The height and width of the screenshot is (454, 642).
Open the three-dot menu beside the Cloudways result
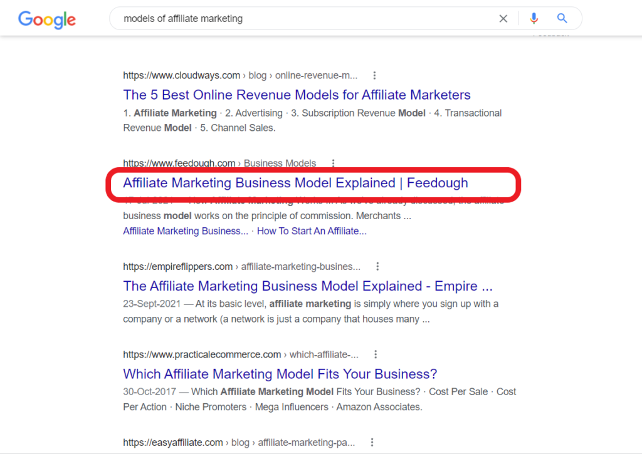click(374, 75)
